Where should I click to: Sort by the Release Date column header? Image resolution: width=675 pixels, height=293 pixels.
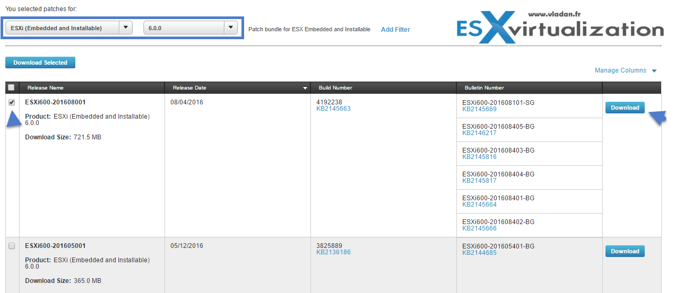tap(238, 87)
